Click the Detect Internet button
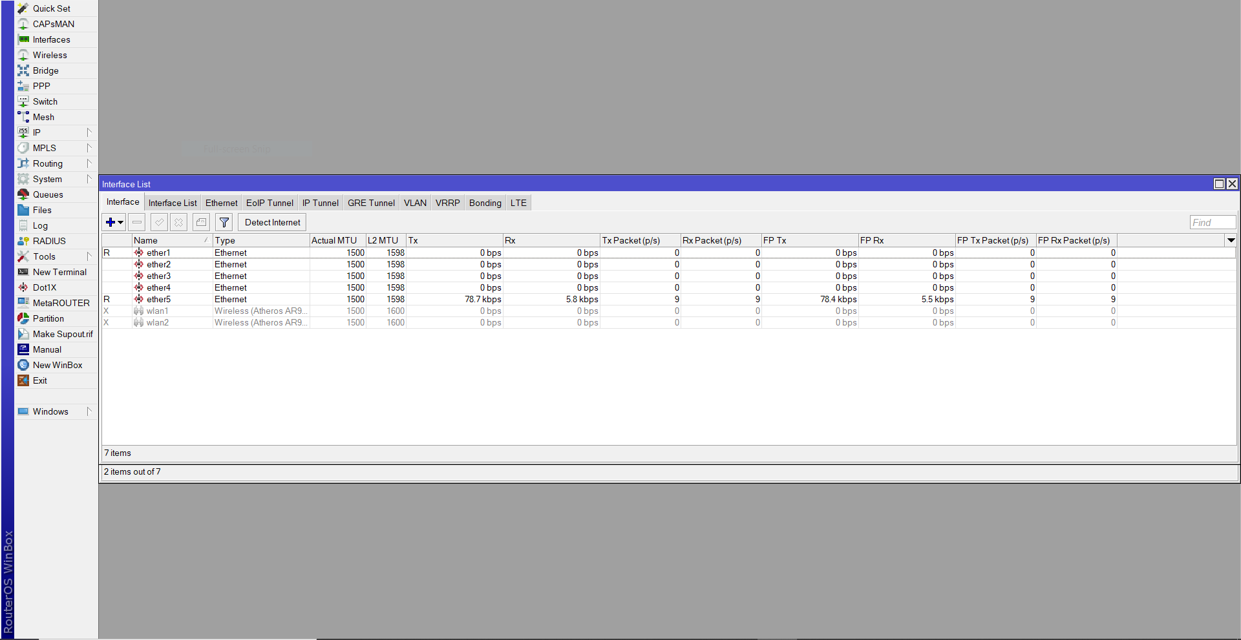The height and width of the screenshot is (640, 1241). [x=272, y=222]
